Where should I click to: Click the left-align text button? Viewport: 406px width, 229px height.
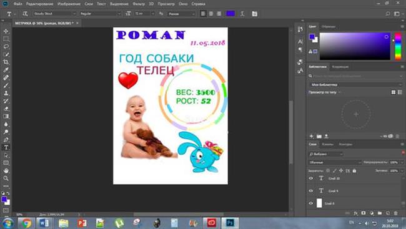click(203, 14)
